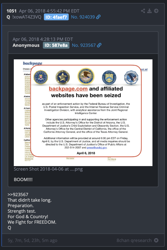The width and height of the screenshot is (167, 250).
Task: Select the ID: 587e8a badge
Action: [56, 45]
